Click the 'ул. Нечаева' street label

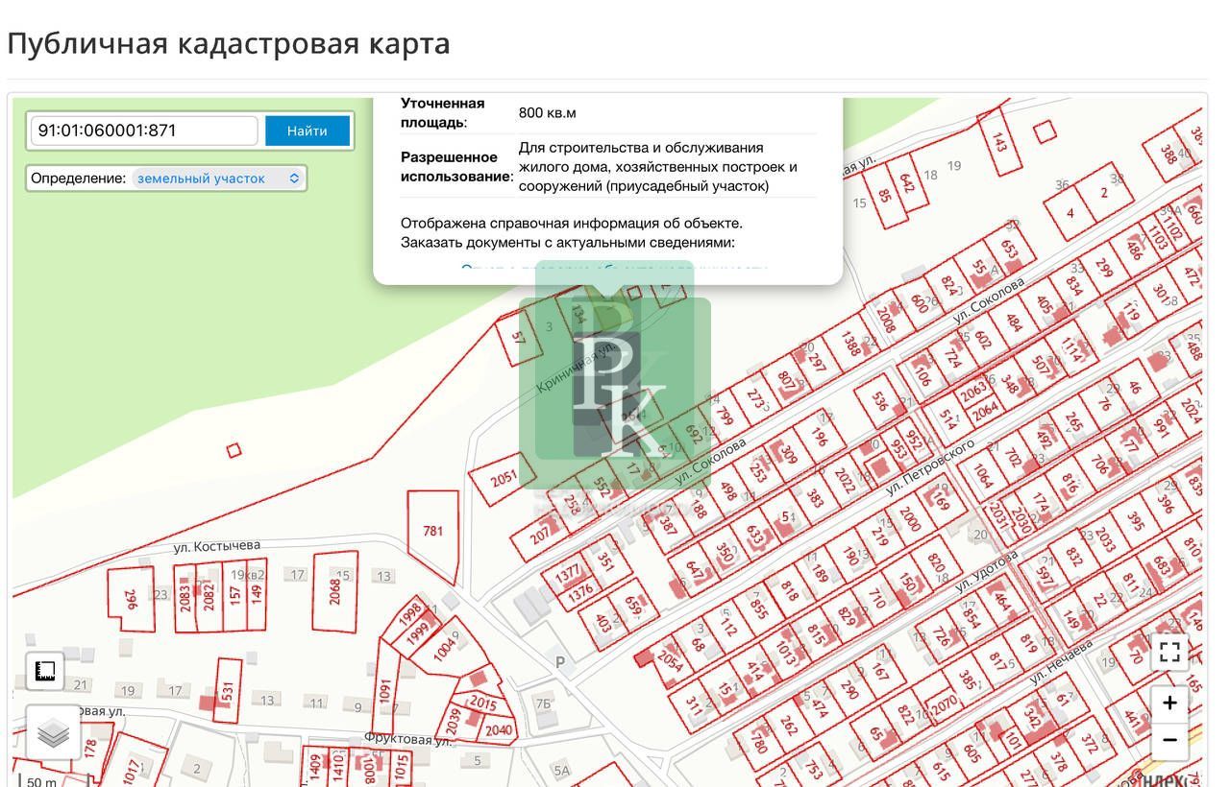pyautogui.click(x=1061, y=661)
